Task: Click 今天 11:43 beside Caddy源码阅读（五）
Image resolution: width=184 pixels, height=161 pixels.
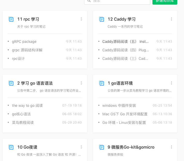Action: (164, 42)
